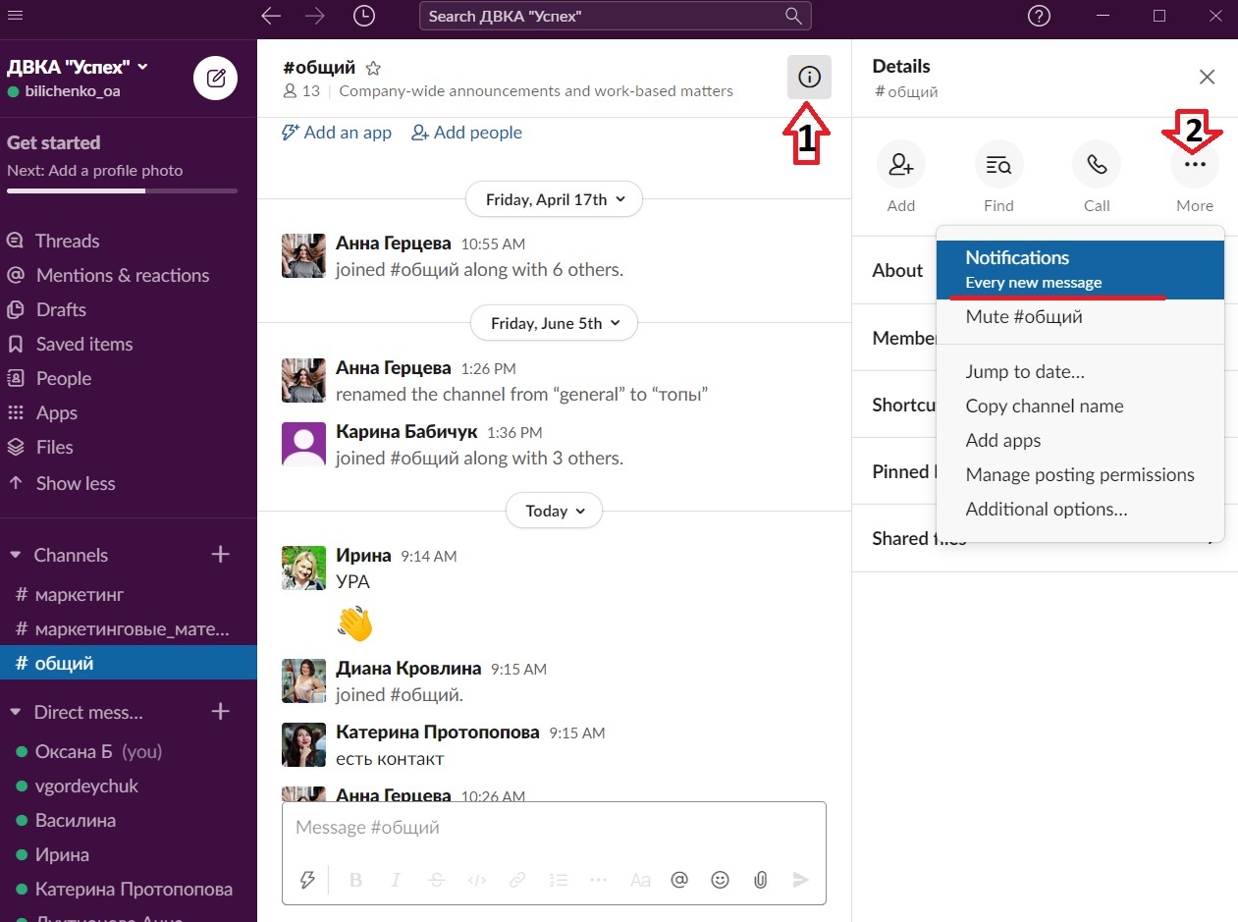Click the Search ДВКА "Успех" field
This screenshot has height=922, width=1238.
coord(616,16)
